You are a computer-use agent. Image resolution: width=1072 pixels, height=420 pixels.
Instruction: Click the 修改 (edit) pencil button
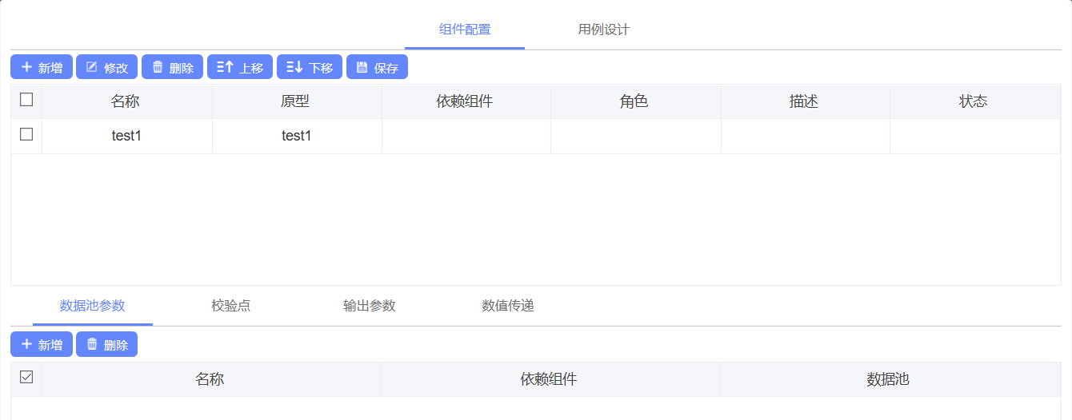point(106,67)
